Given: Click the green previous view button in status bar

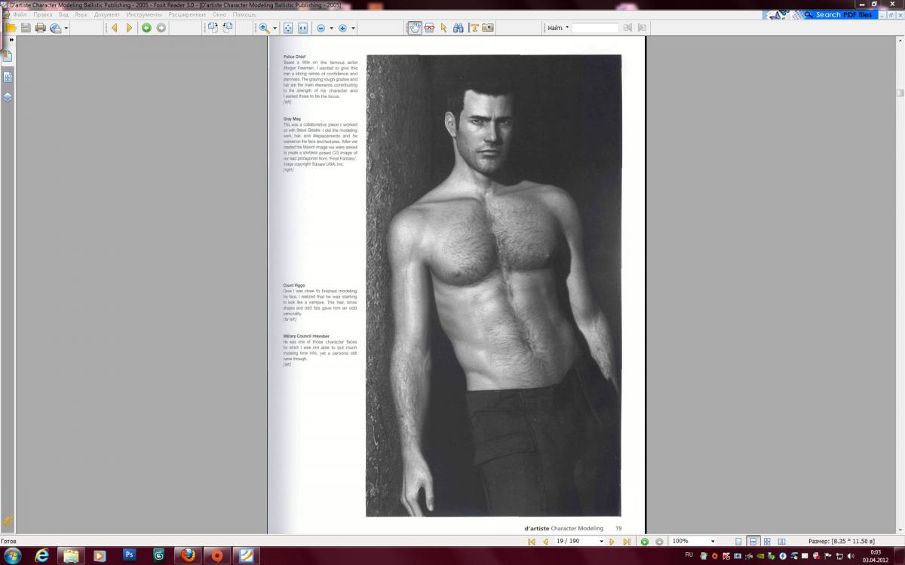Looking at the screenshot, I should pyautogui.click(x=645, y=541).
